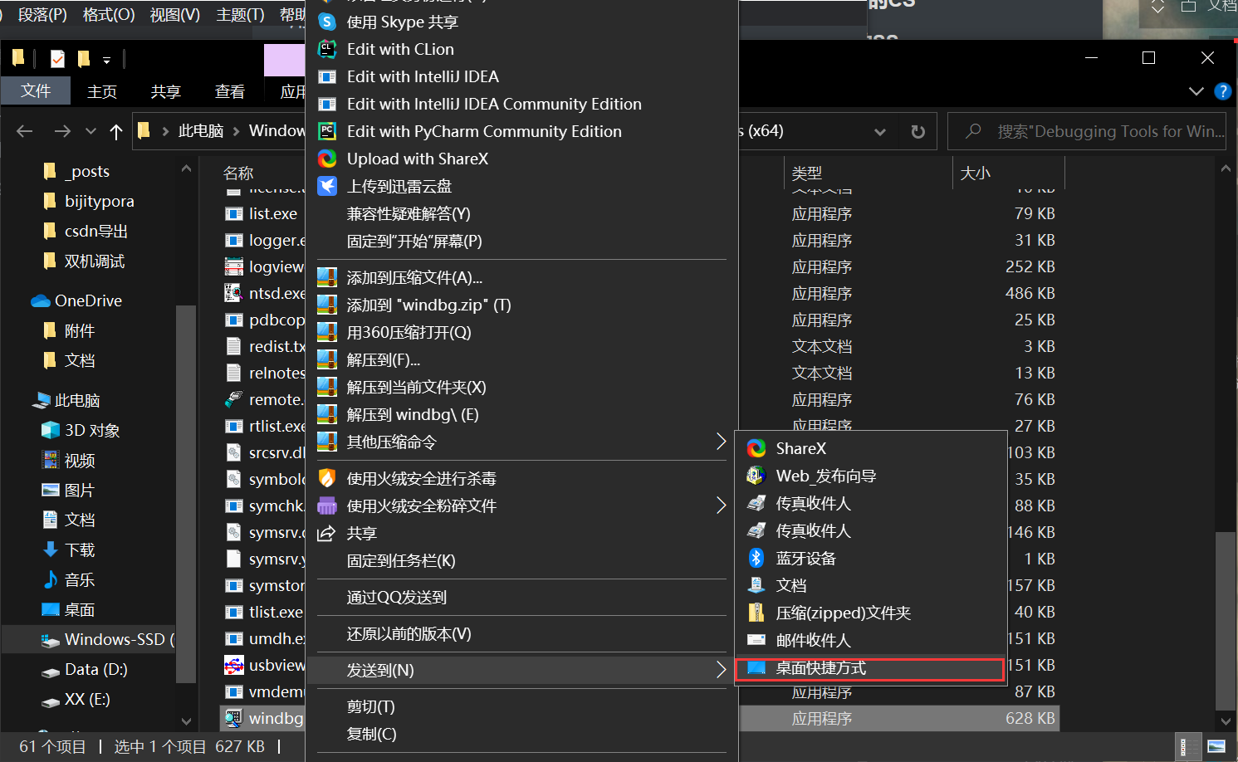Choose 剪切(T) in context menu
Viewport: 1238px width, 762px height.
click(x=521, y=706)
